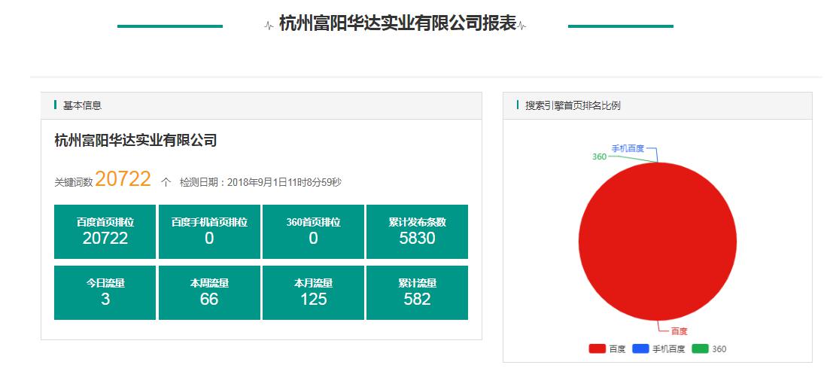Screen dimensions: 830x368
Task: Select the 百度手机首页排位 tile
Action: point(209,232)
